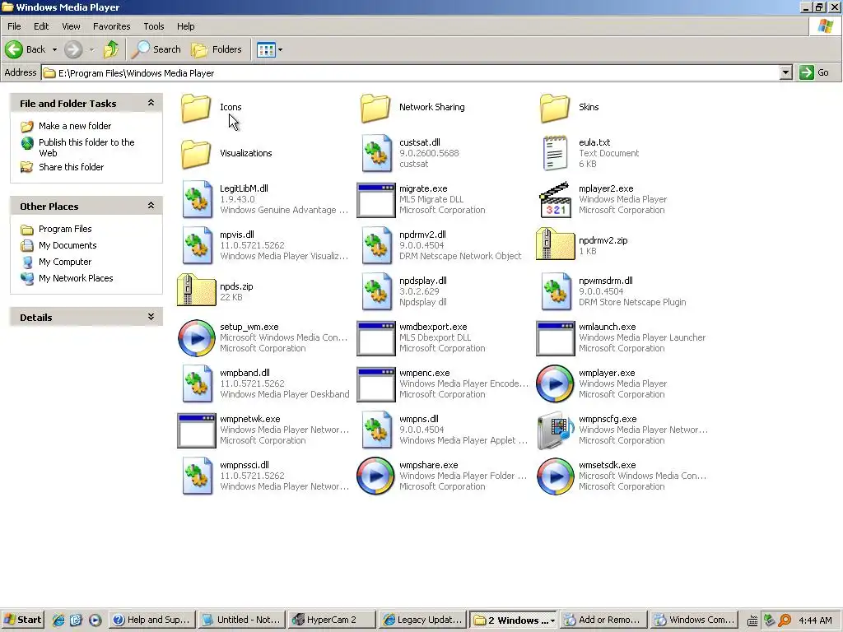This screenshot has width=843, height=632.
Task: Open the Help menu
Action: (x=185, y=26)
